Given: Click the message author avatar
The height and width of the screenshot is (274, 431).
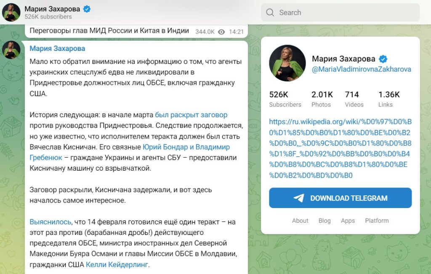Looking at the screenshot, I should tap(11, 50).
